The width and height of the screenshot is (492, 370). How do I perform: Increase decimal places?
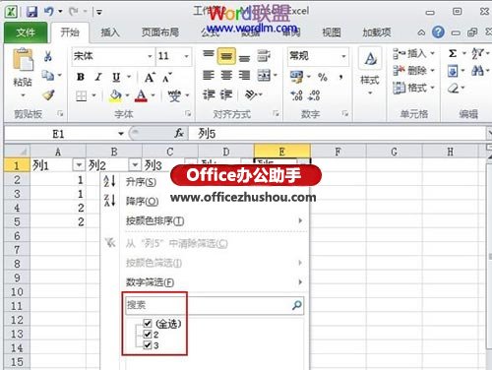point(296,95)
